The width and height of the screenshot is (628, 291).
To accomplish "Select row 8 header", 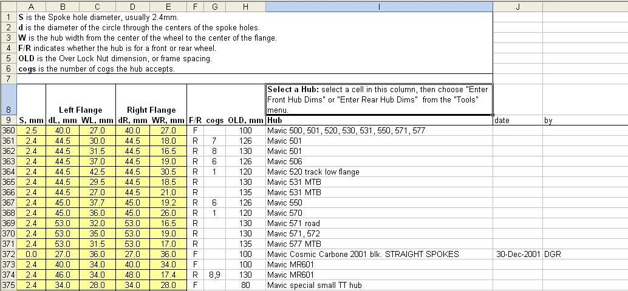I will pos(9,99).
